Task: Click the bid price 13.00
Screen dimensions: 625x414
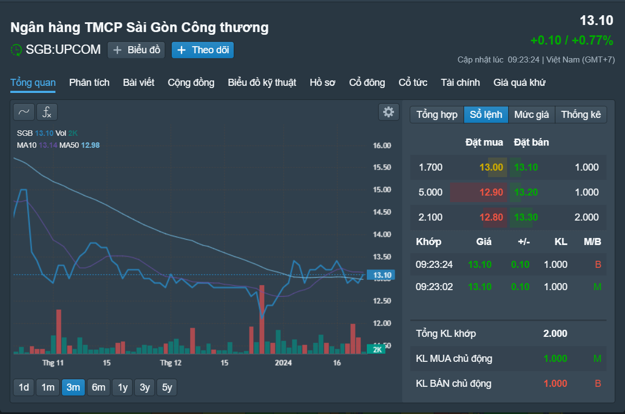Action: point(491,167)
